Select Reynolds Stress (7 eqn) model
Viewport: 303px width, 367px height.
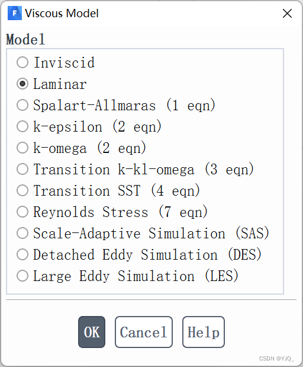[x=22, y=212]
